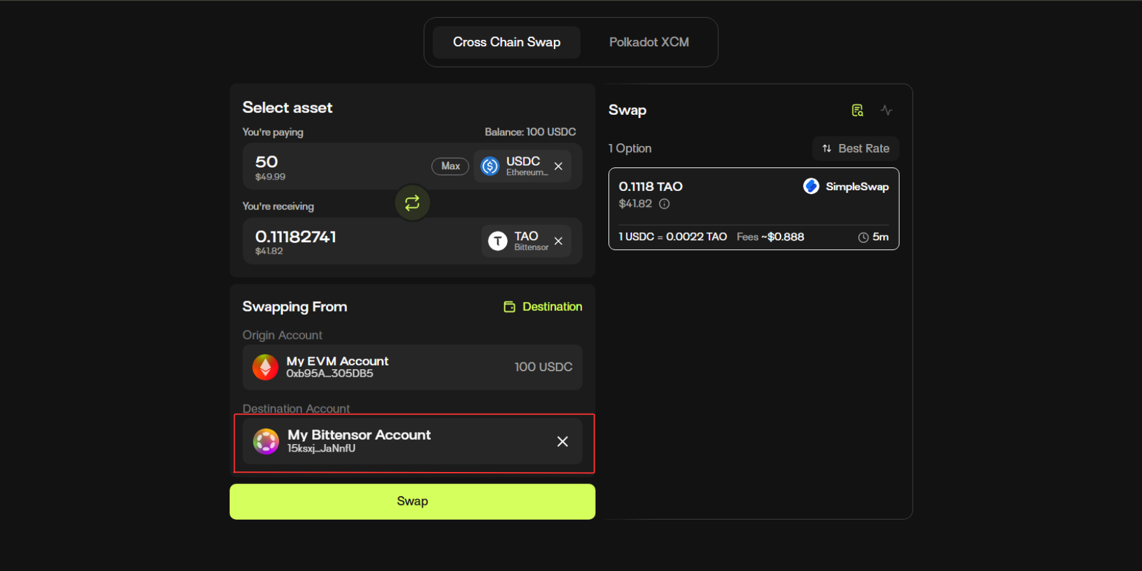The height and width of the screenshot is (571, 1142).
Task: Click the USDC coin logo icon
Action: 490,166
